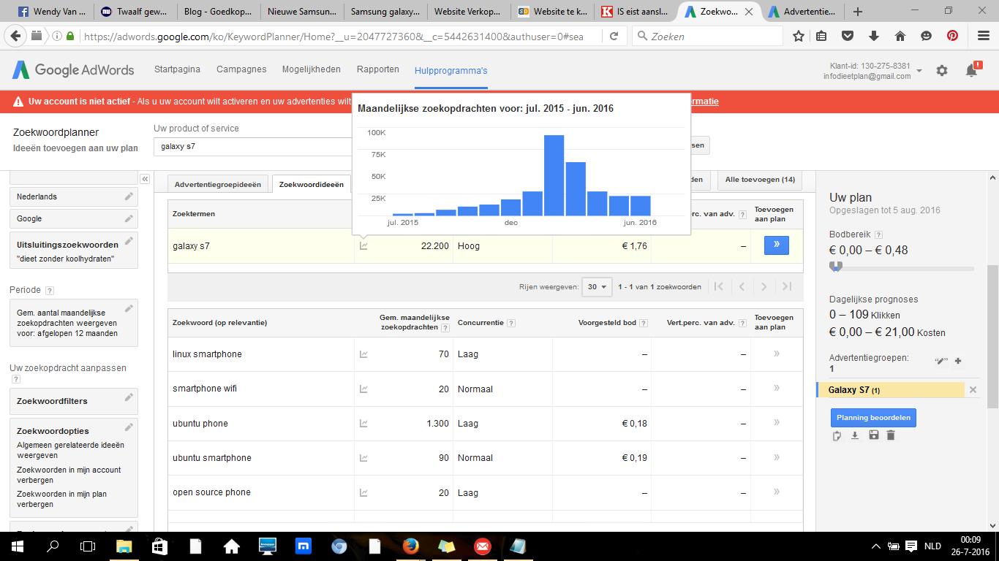Add galaxy s7 with blue arrow button
The image size is (999, 561).
pyautogui.click(x=776, y=245)
